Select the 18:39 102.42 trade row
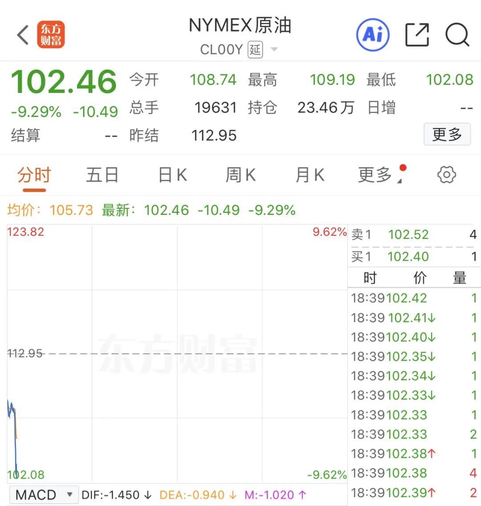 413,298
